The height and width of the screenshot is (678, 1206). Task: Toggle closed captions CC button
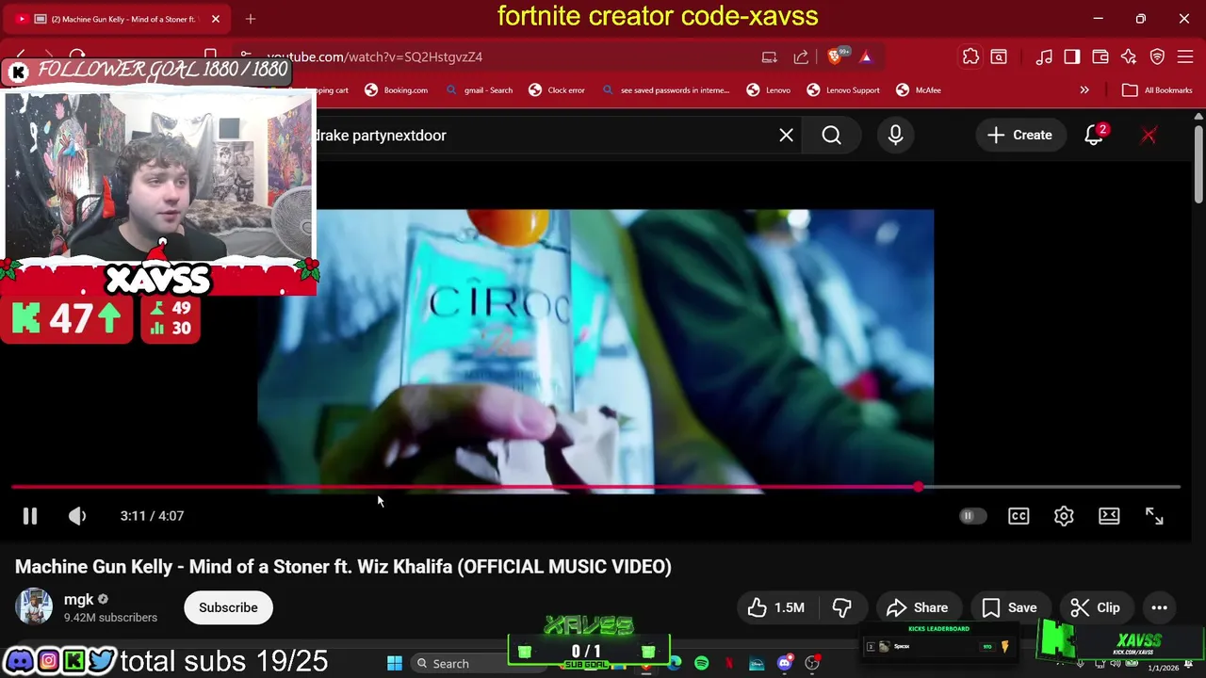(x=1019, y=516)
